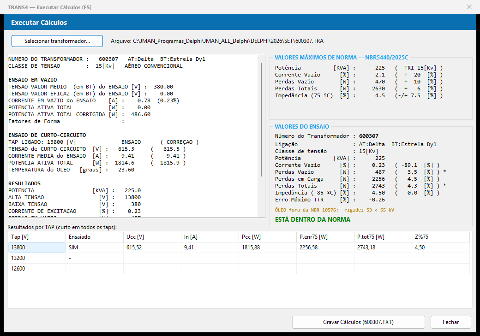Click the POTENCIA ATIVA TOTAL CORRIGIDA line
The height and width of the screenshot is (336, 480).
(79, 114)
